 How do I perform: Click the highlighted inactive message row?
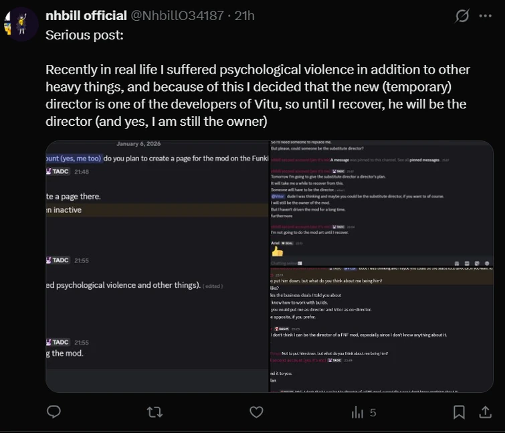pyautogui.click(x=157, y=209)
